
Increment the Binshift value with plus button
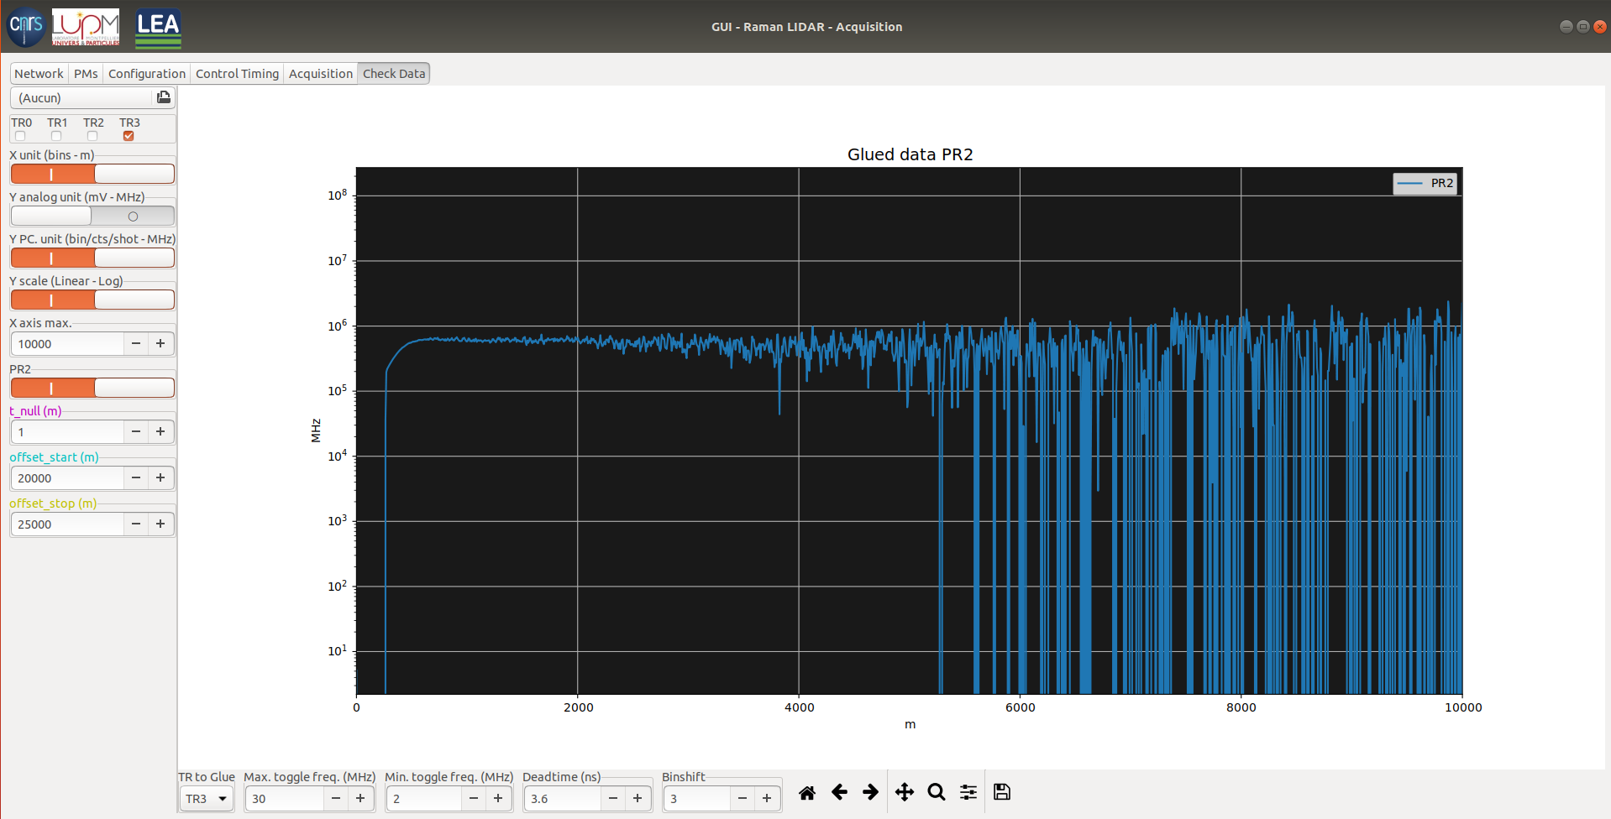[767, 799]
